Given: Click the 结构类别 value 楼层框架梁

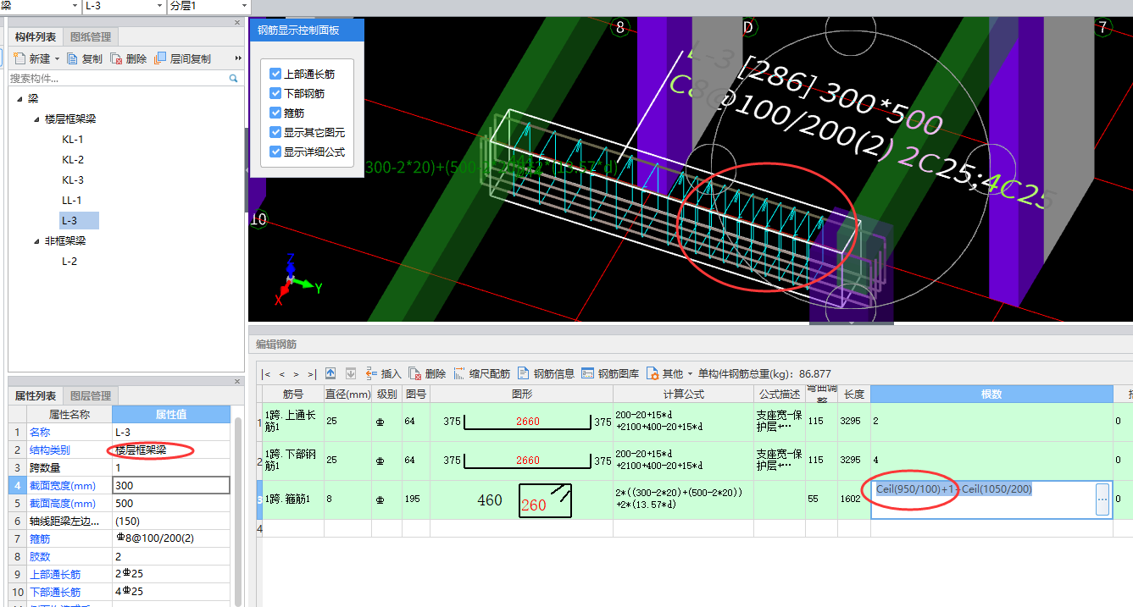Looking at the screenshot, I should 171,450.
